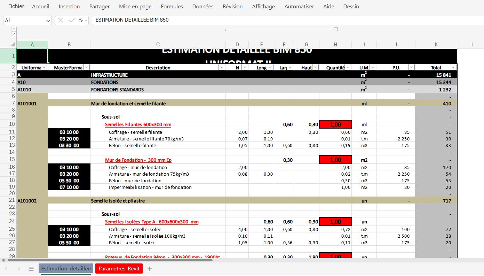The width and height of the screenshot is (484, 276).
Task: Open filter dropdown for Quantité column
Action: [x=348, y=67]
